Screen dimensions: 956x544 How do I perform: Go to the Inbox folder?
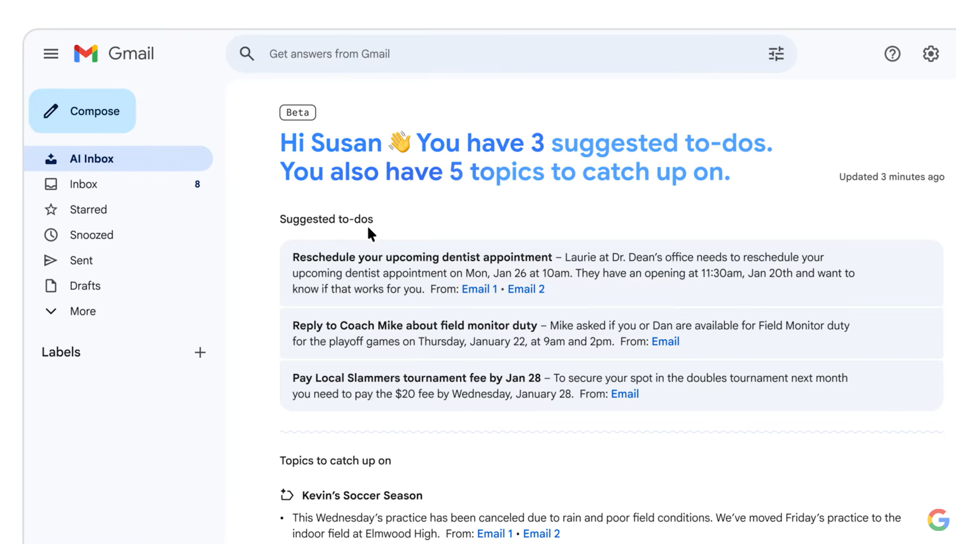[x=83, y=184]
